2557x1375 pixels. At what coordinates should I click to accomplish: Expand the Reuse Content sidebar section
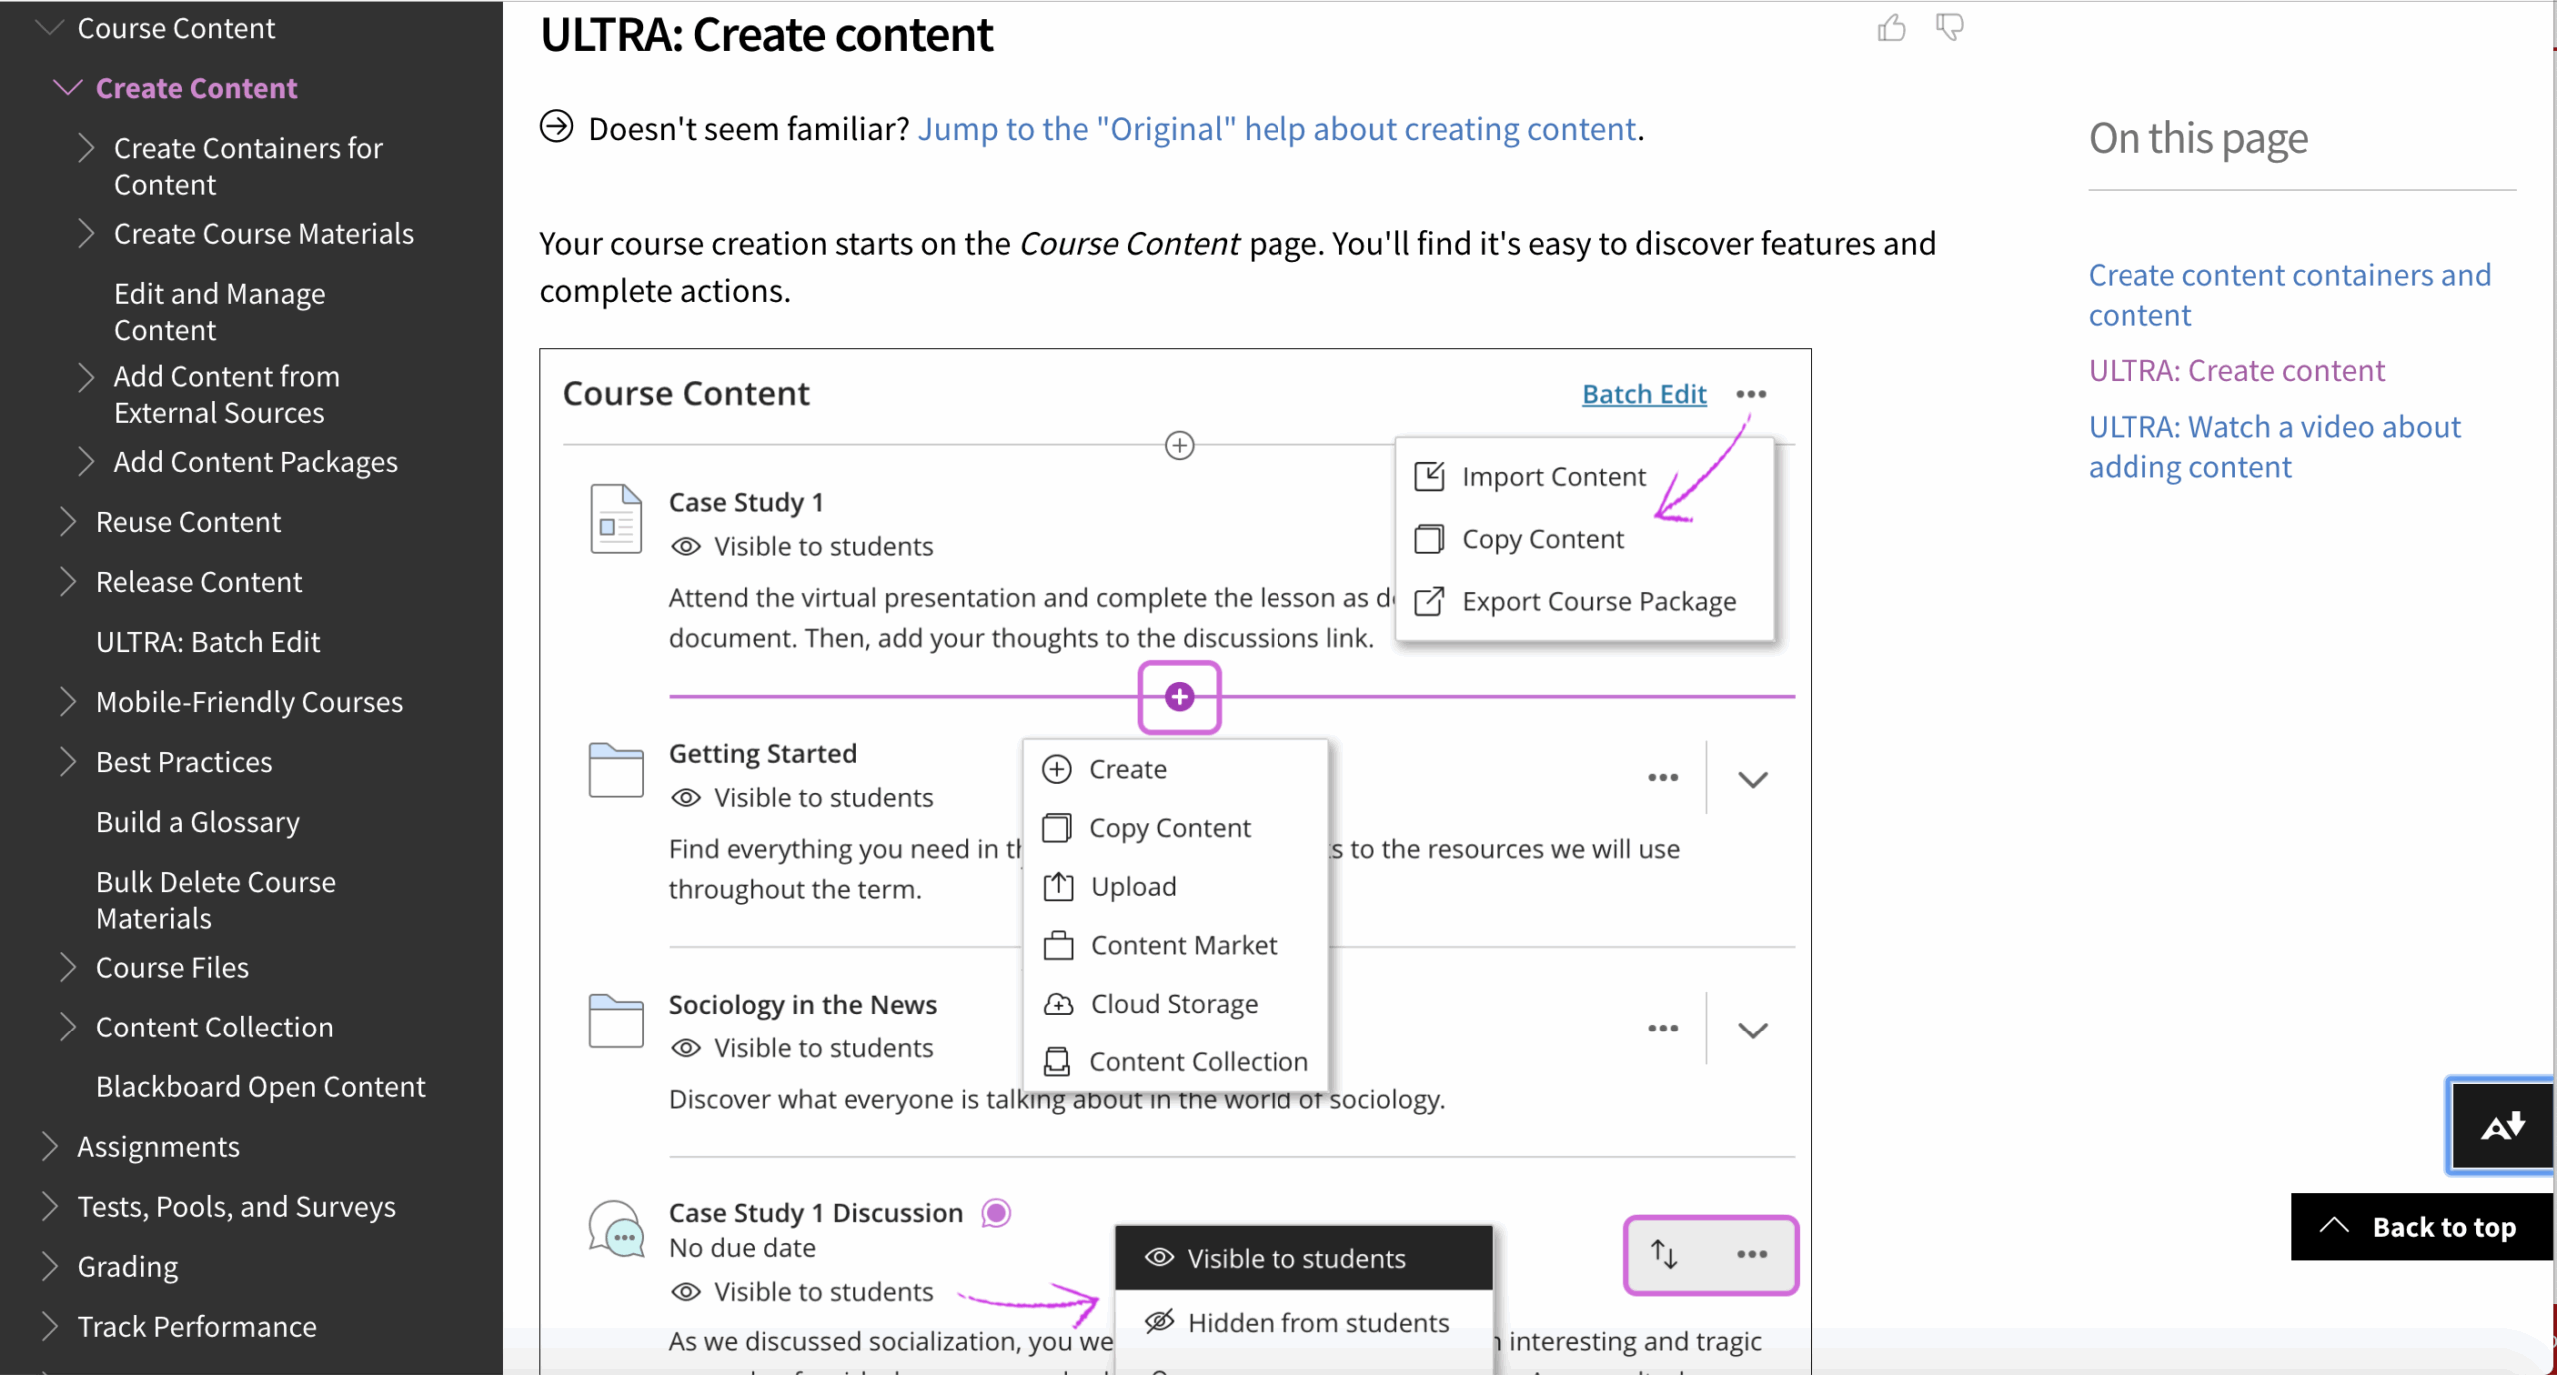click(x=67, y=522)
